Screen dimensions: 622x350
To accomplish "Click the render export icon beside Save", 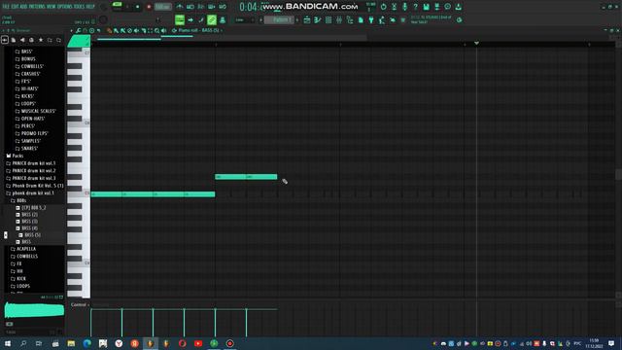I will [x=436, y=7].
